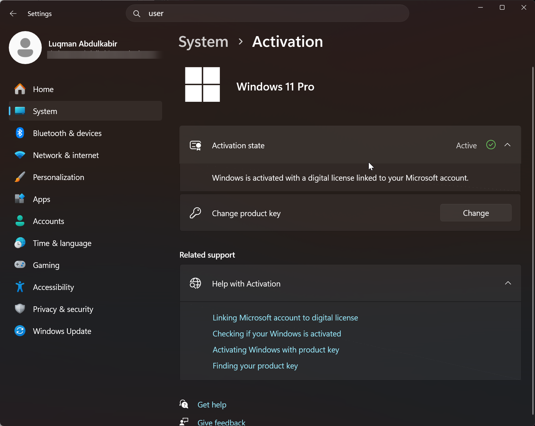535x426 pixels.
Task: Click the System breadcrumb link
Action: coord(203,41)
